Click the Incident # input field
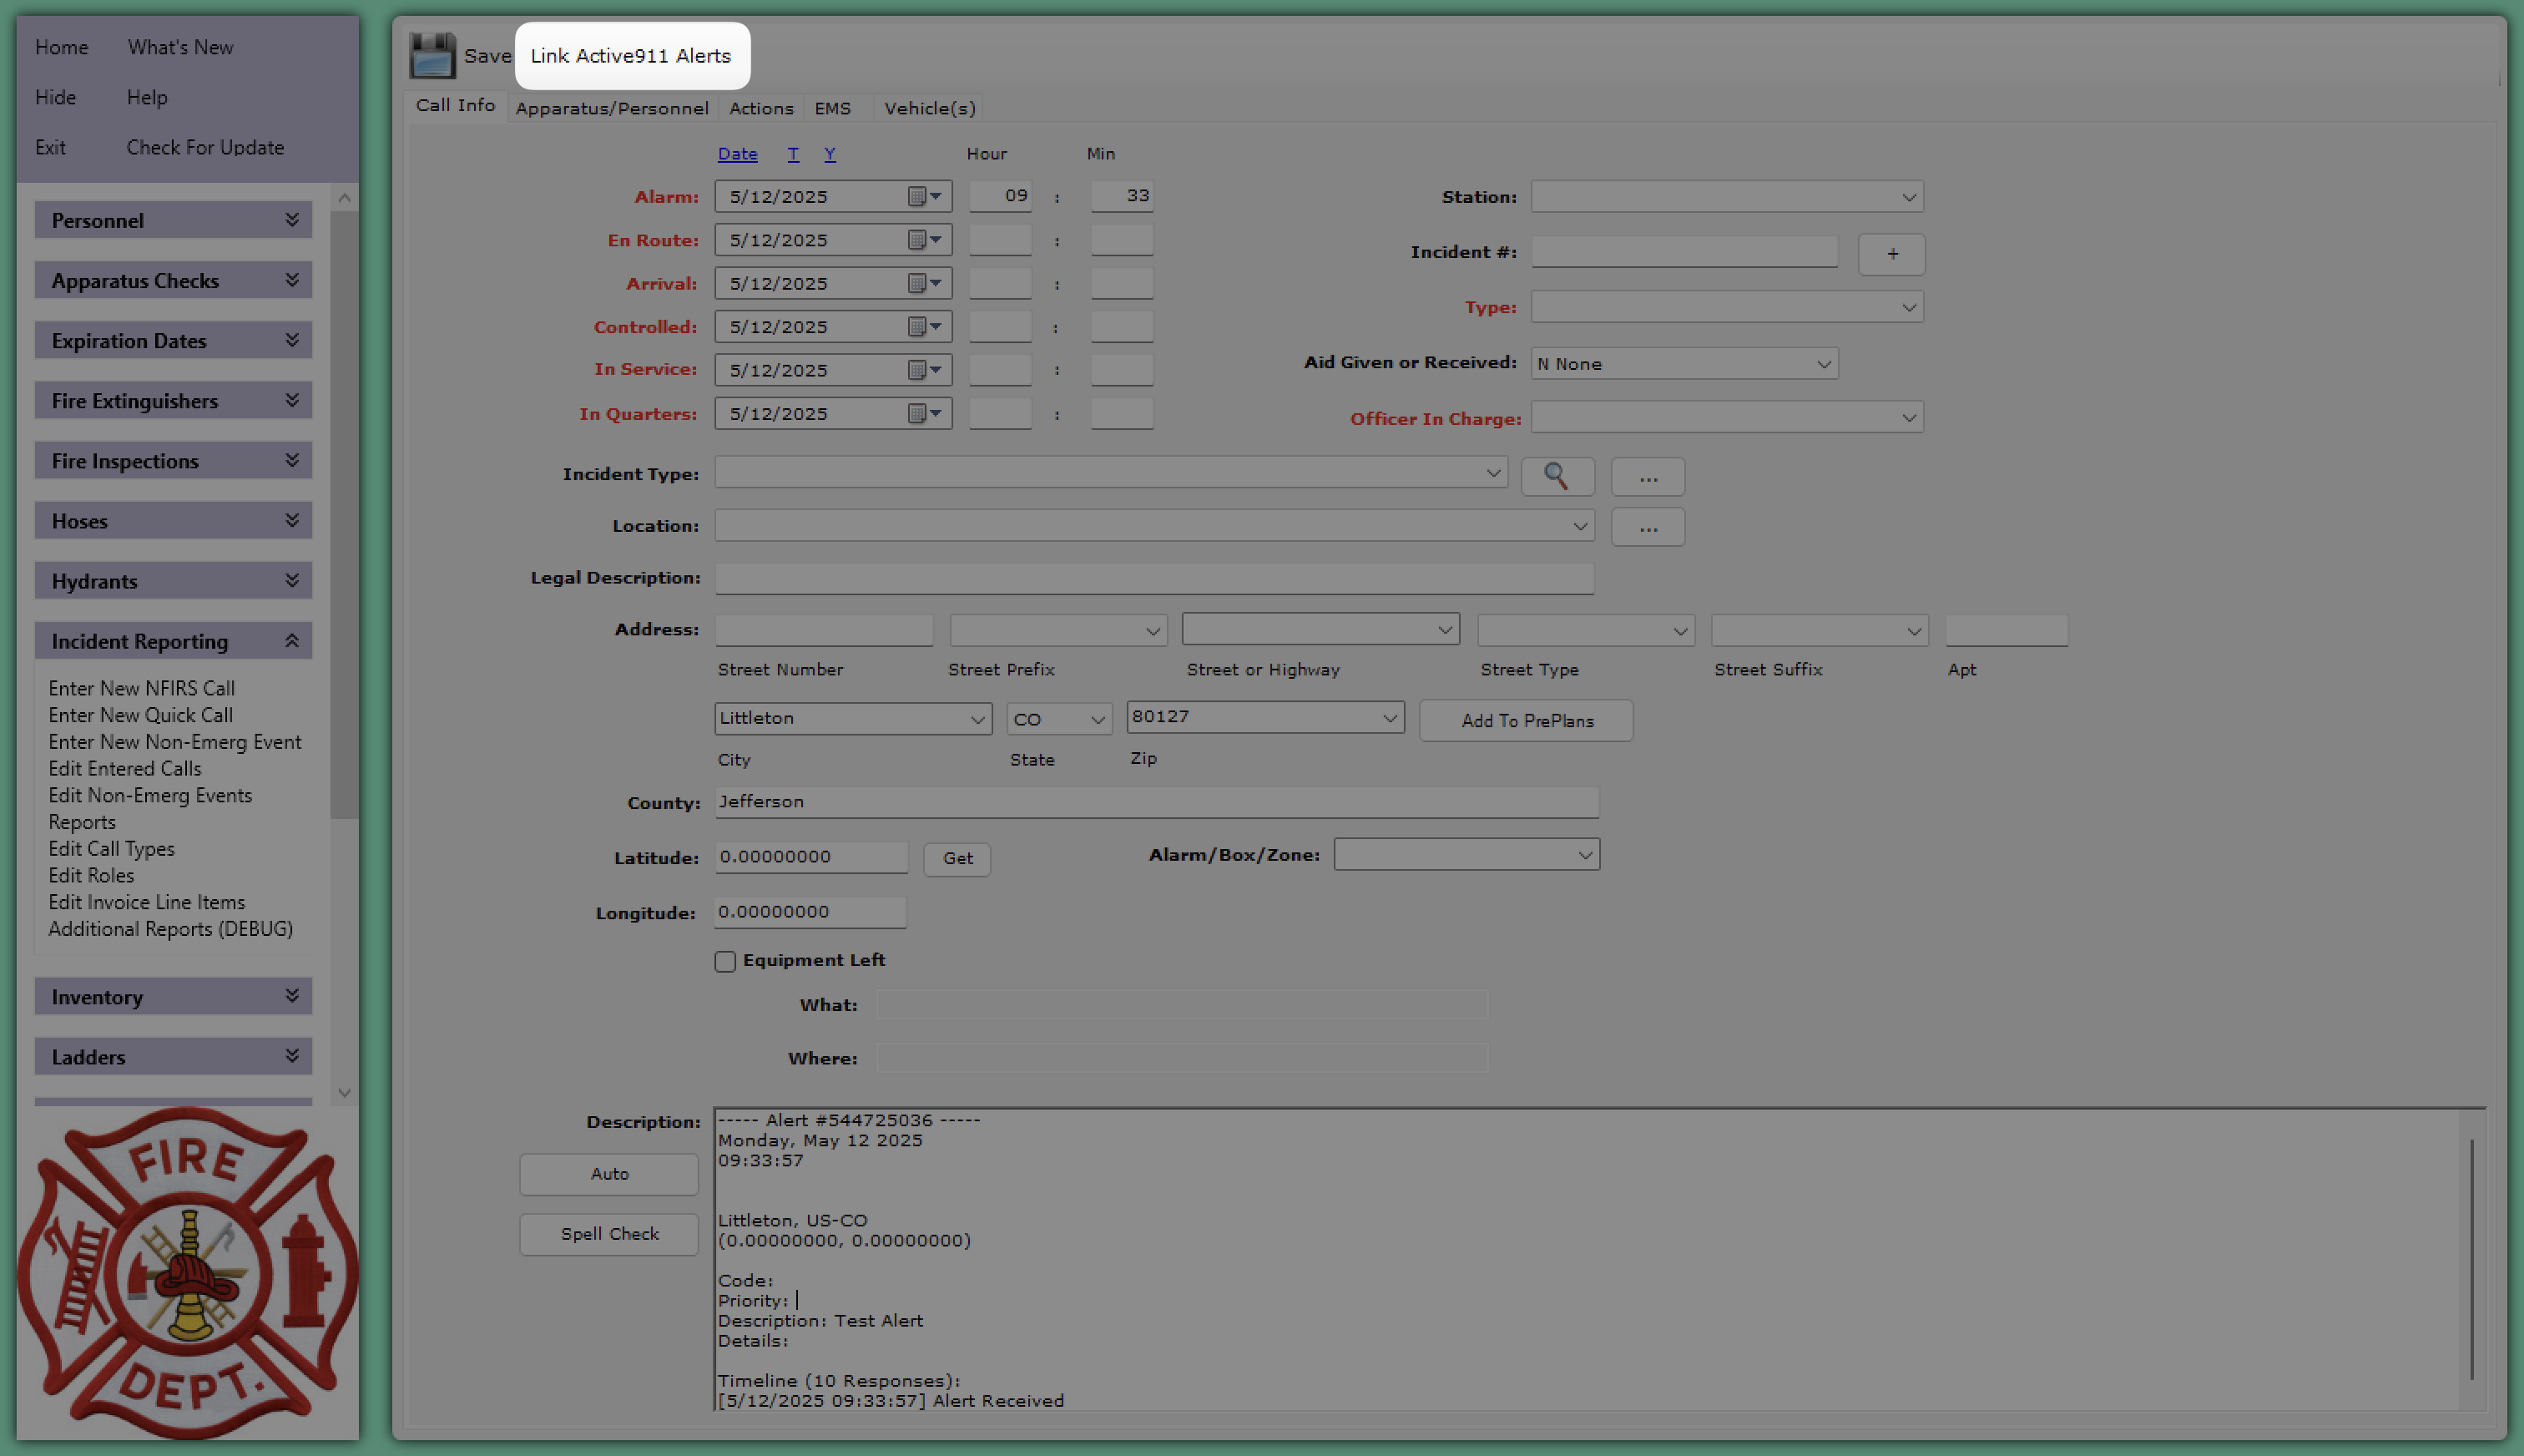2524x1456 pixels. coord(1684,252)
